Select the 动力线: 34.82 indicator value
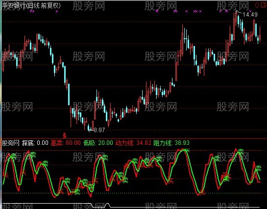Viewport: 267px width, 209px height. 133,143
